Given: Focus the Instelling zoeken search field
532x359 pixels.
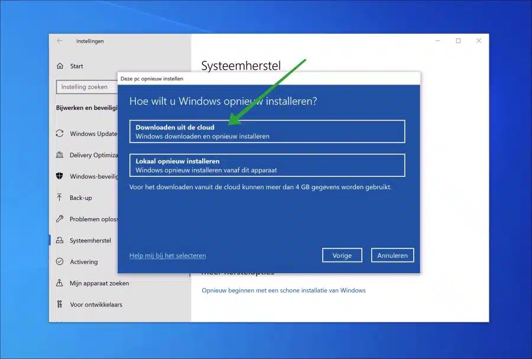Looking at the screenshot, I should (87, 87).
